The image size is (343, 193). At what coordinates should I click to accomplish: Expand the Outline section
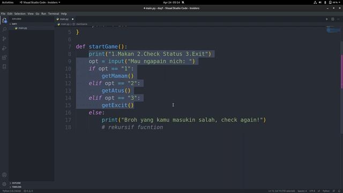coord(15,183)
